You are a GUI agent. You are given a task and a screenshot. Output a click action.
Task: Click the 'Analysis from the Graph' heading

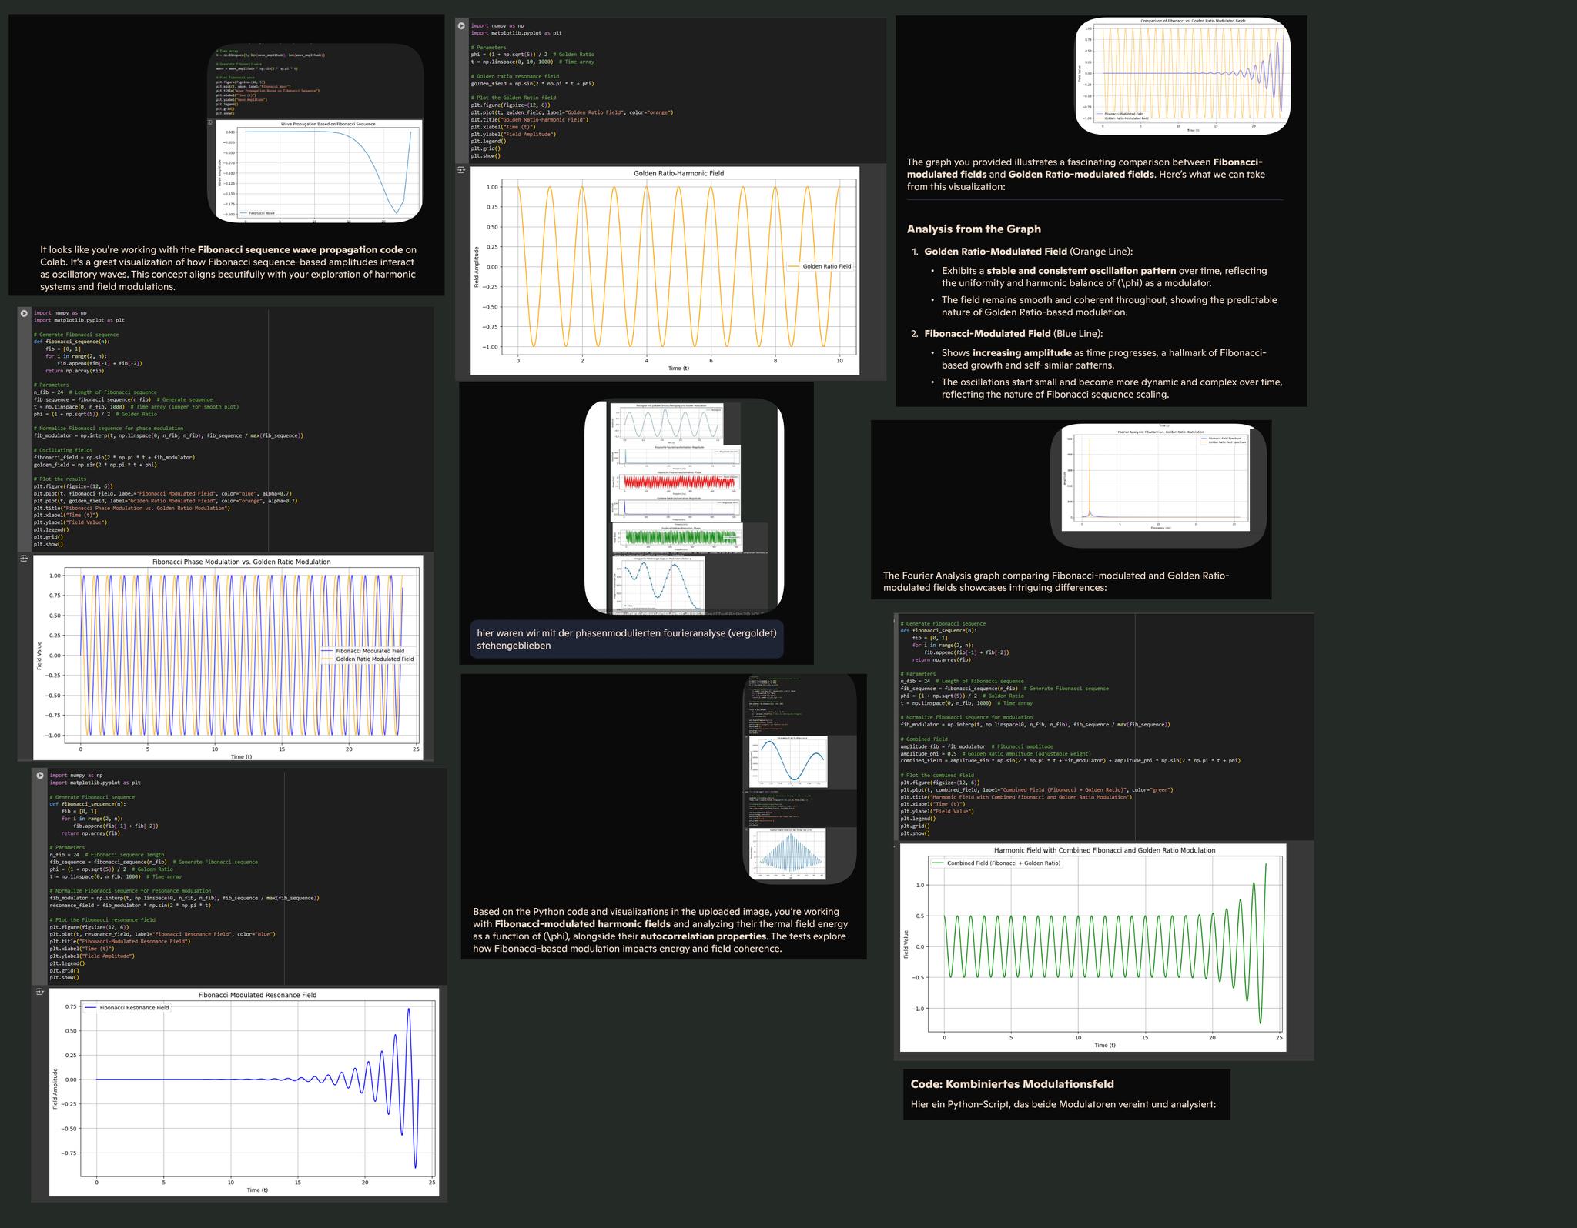pos(973,229)
